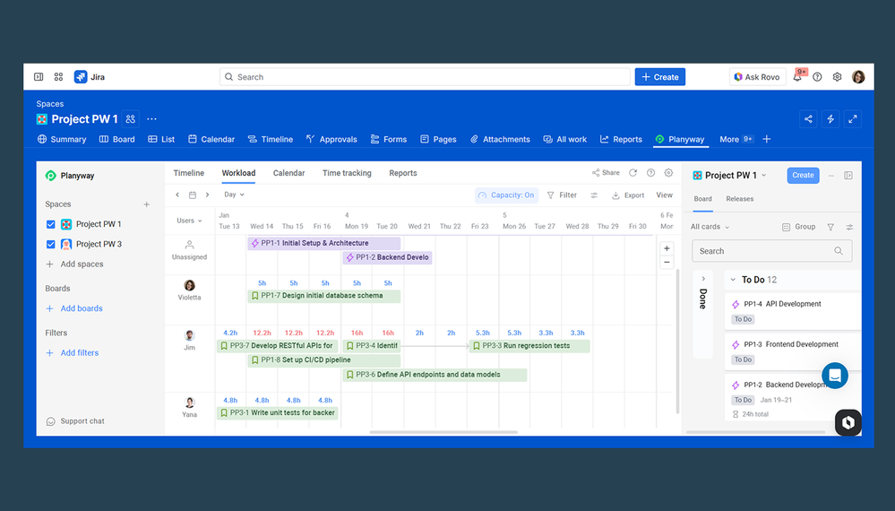The height and width of the screenshot is (511, 895).
Task: Open Planyway settings gear icon
Action: point(668,173)
